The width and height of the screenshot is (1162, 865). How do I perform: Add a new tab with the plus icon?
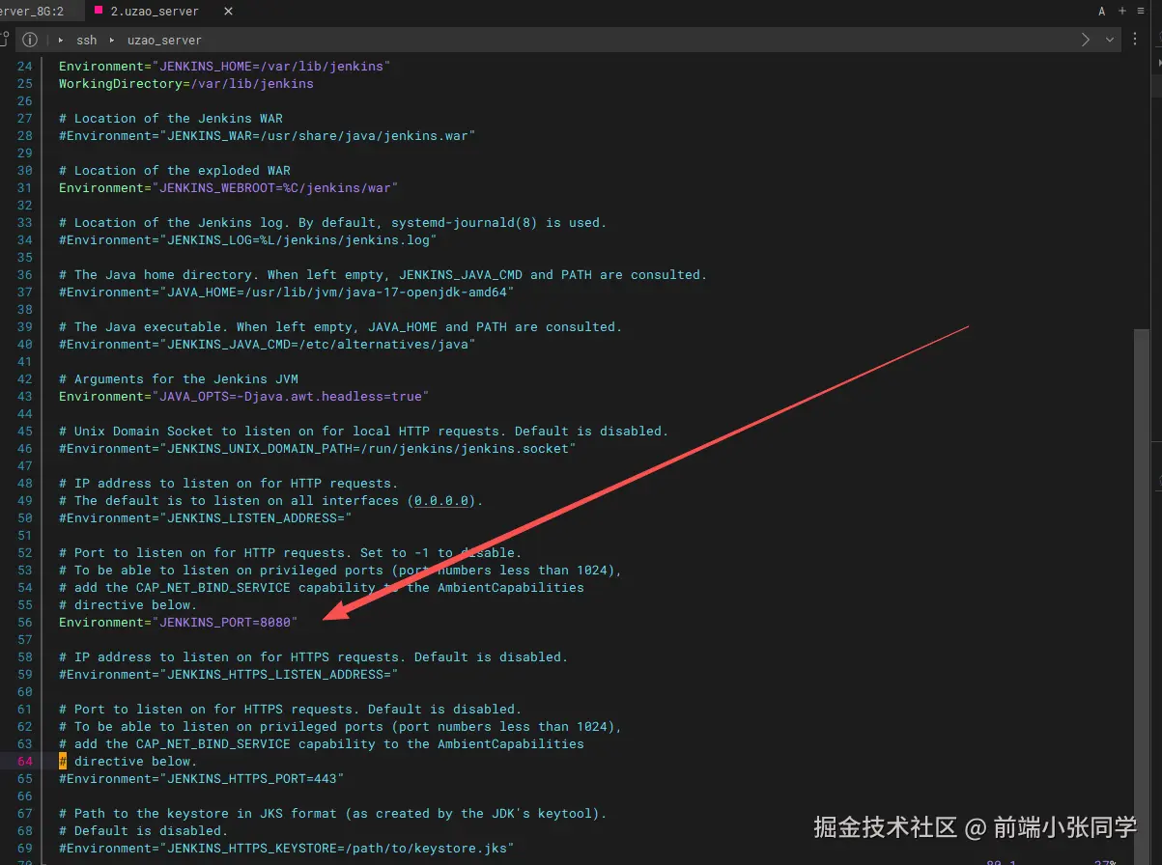1122,12
